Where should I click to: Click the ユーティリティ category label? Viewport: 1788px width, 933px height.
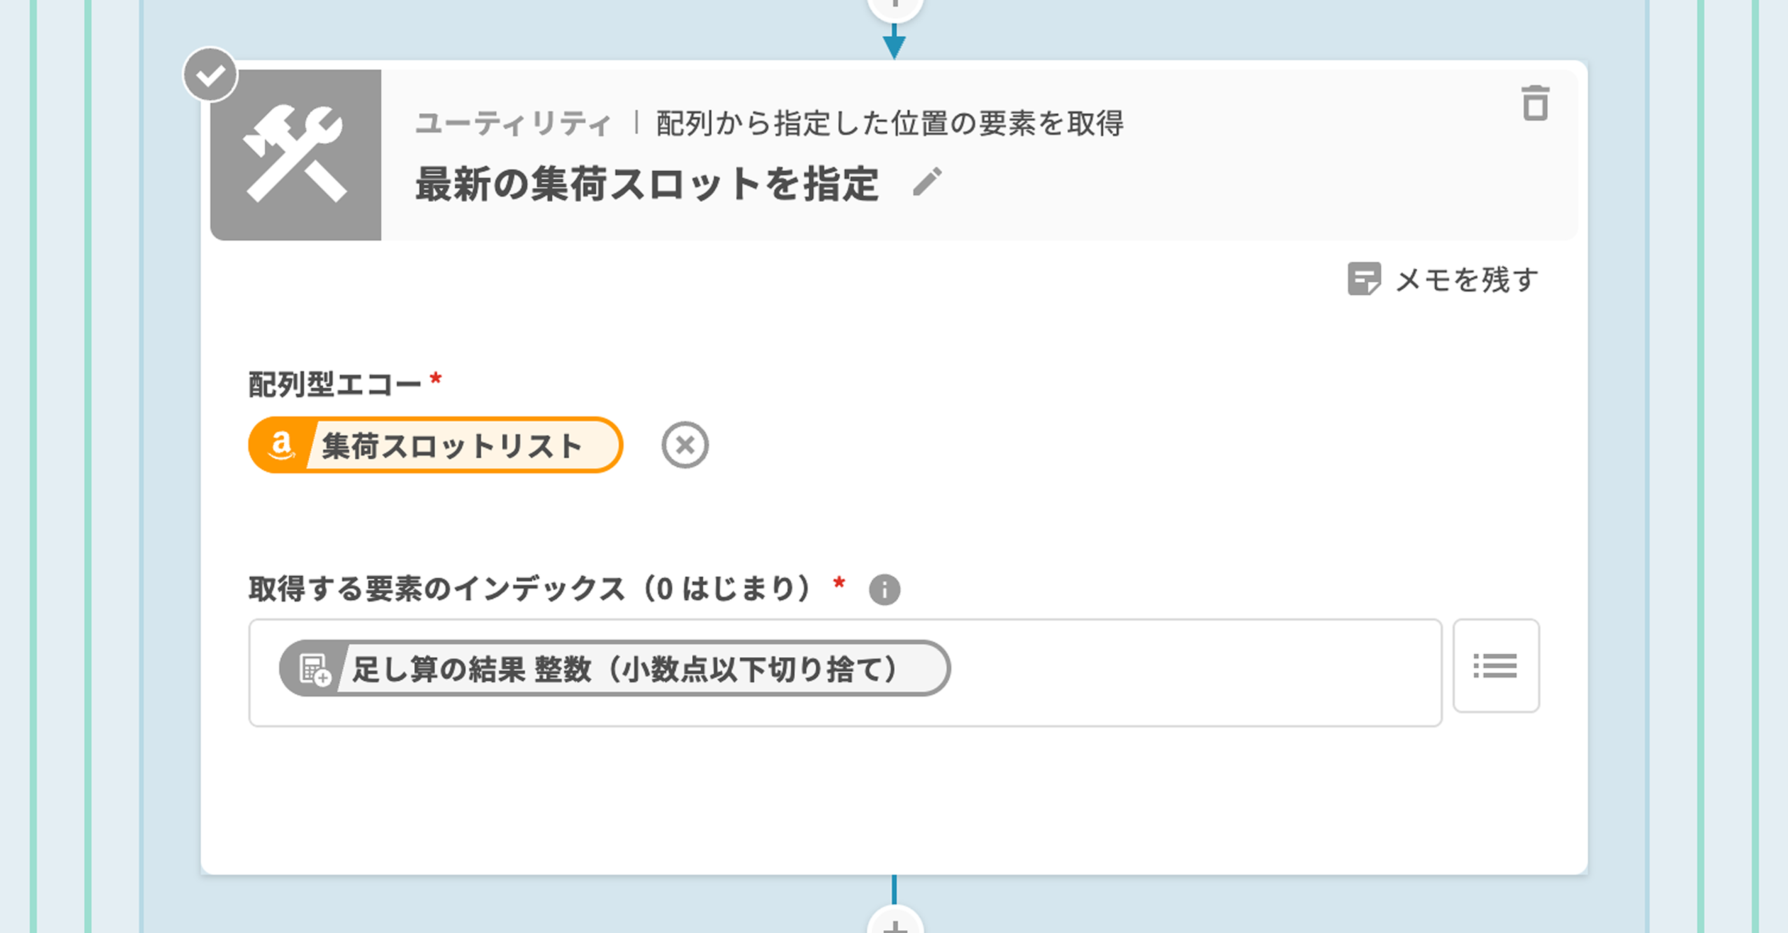[x=513, y=124]
